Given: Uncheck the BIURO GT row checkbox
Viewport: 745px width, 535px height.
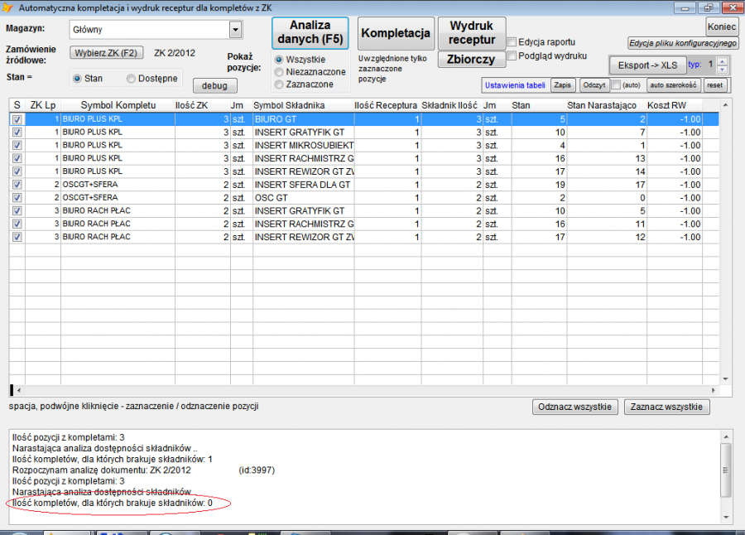Looking at the screenshot, I should pyautogui.click(x=17, y=119).
